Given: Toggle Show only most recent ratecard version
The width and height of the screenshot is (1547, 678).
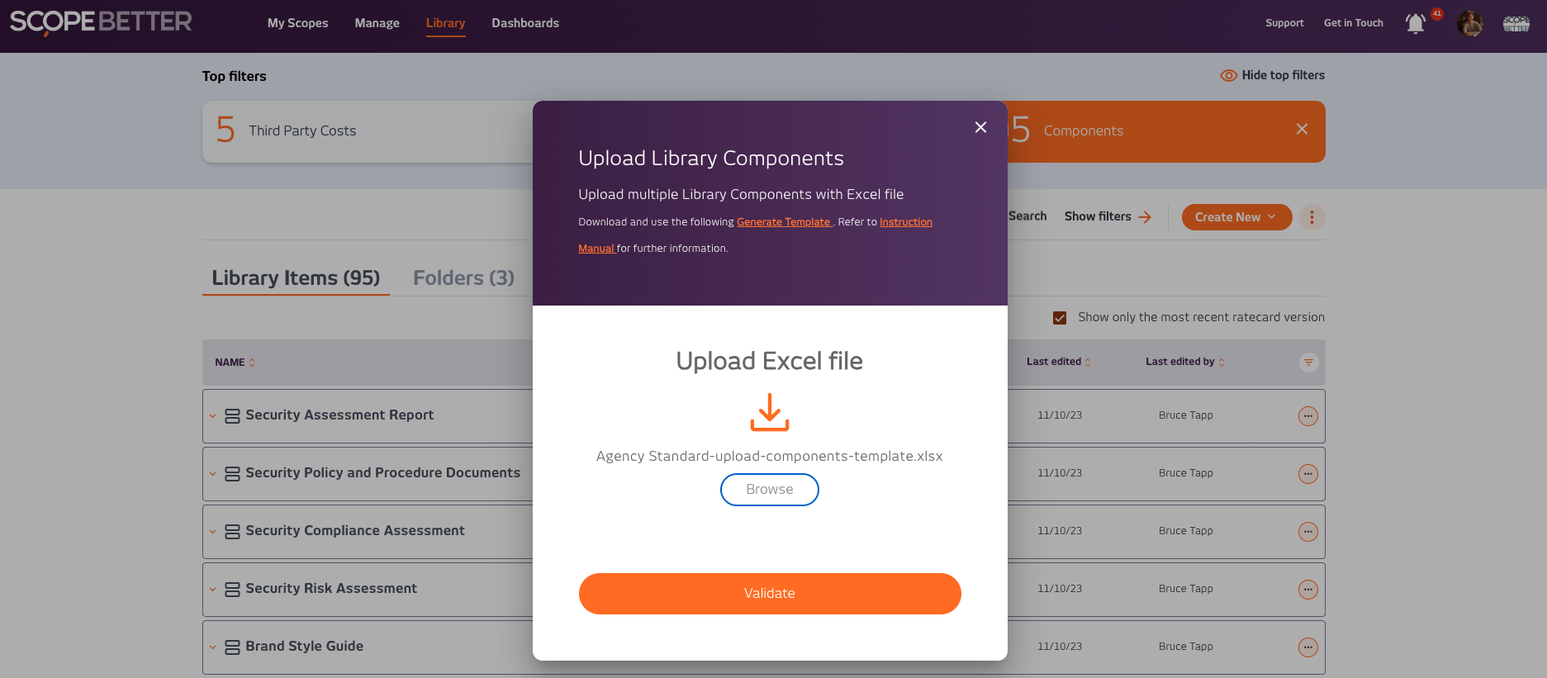Looking at the screenshot, I should (x=1060, y=318).
